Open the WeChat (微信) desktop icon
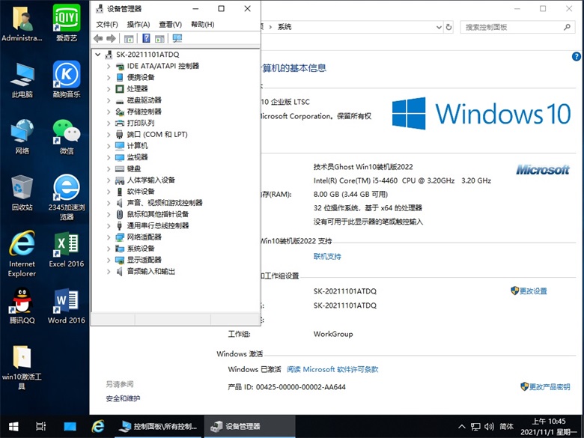The height and width of the screenshot is (438, 584). coord(67,136)
